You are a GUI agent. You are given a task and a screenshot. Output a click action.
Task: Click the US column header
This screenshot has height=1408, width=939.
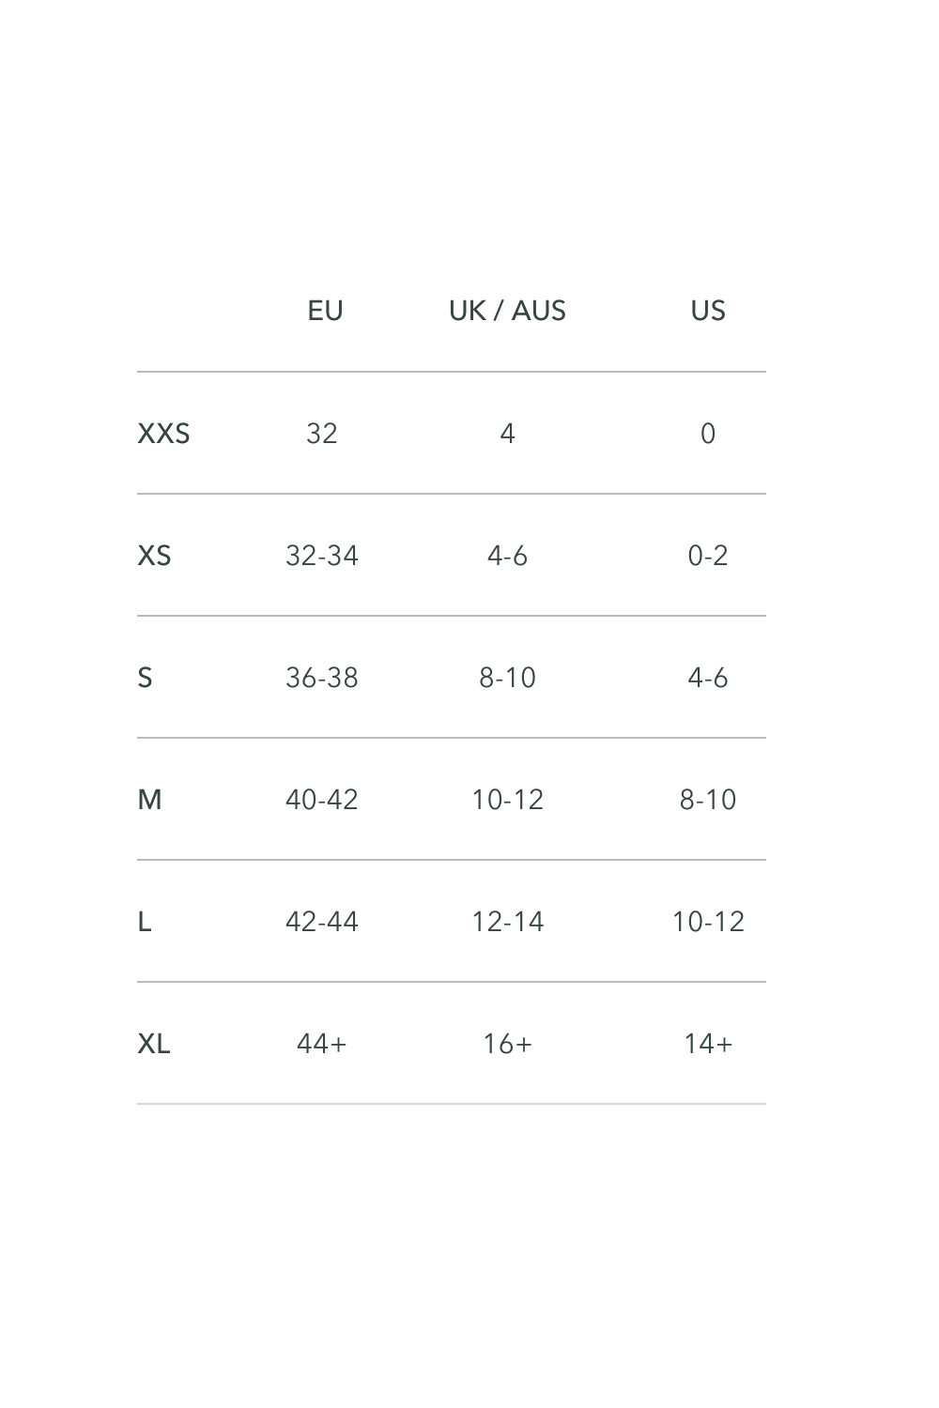pyautogui.click(x=708, y=311)
